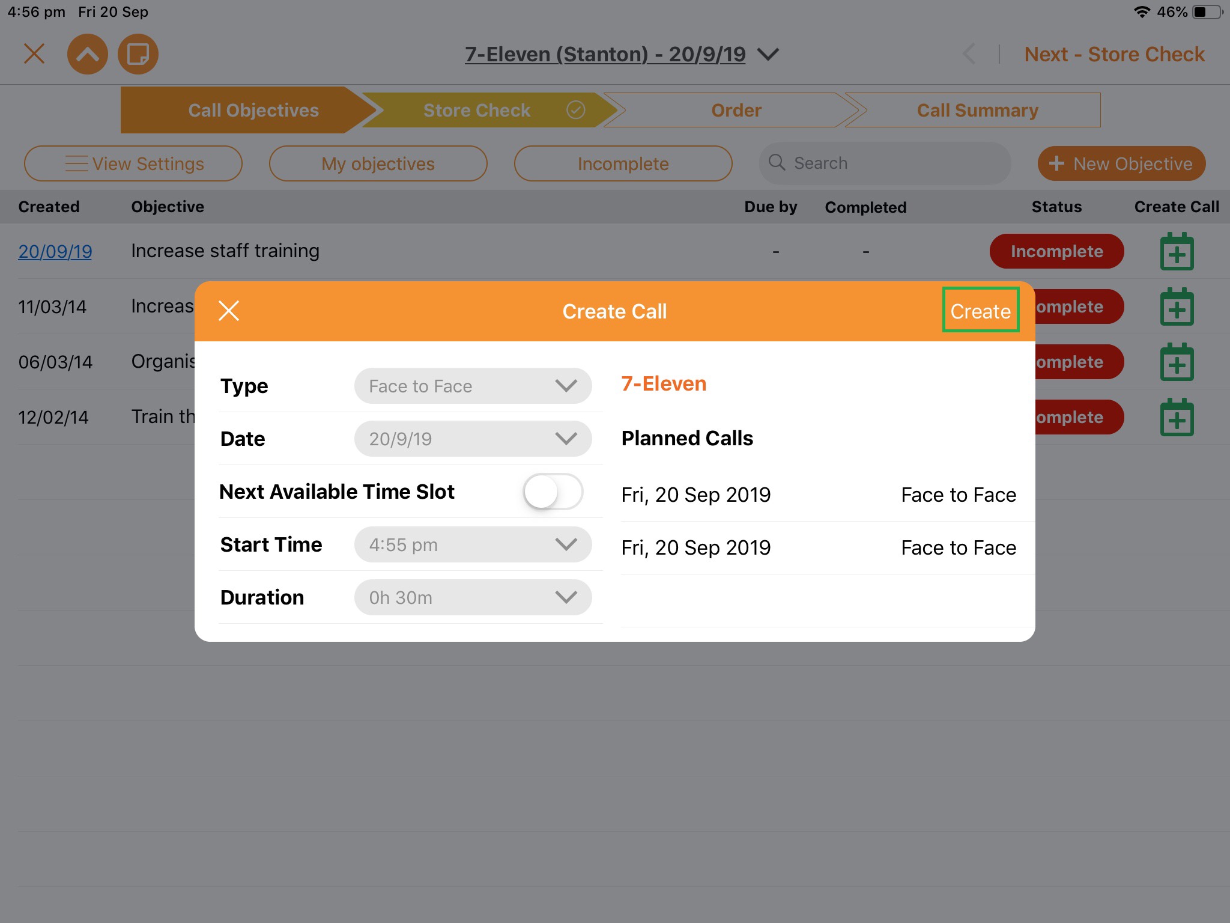This screenshot has height=923, width=1230.
Task: Tap create-call calendar icon for 06/03/14 row
Action: coord(1177,362)
